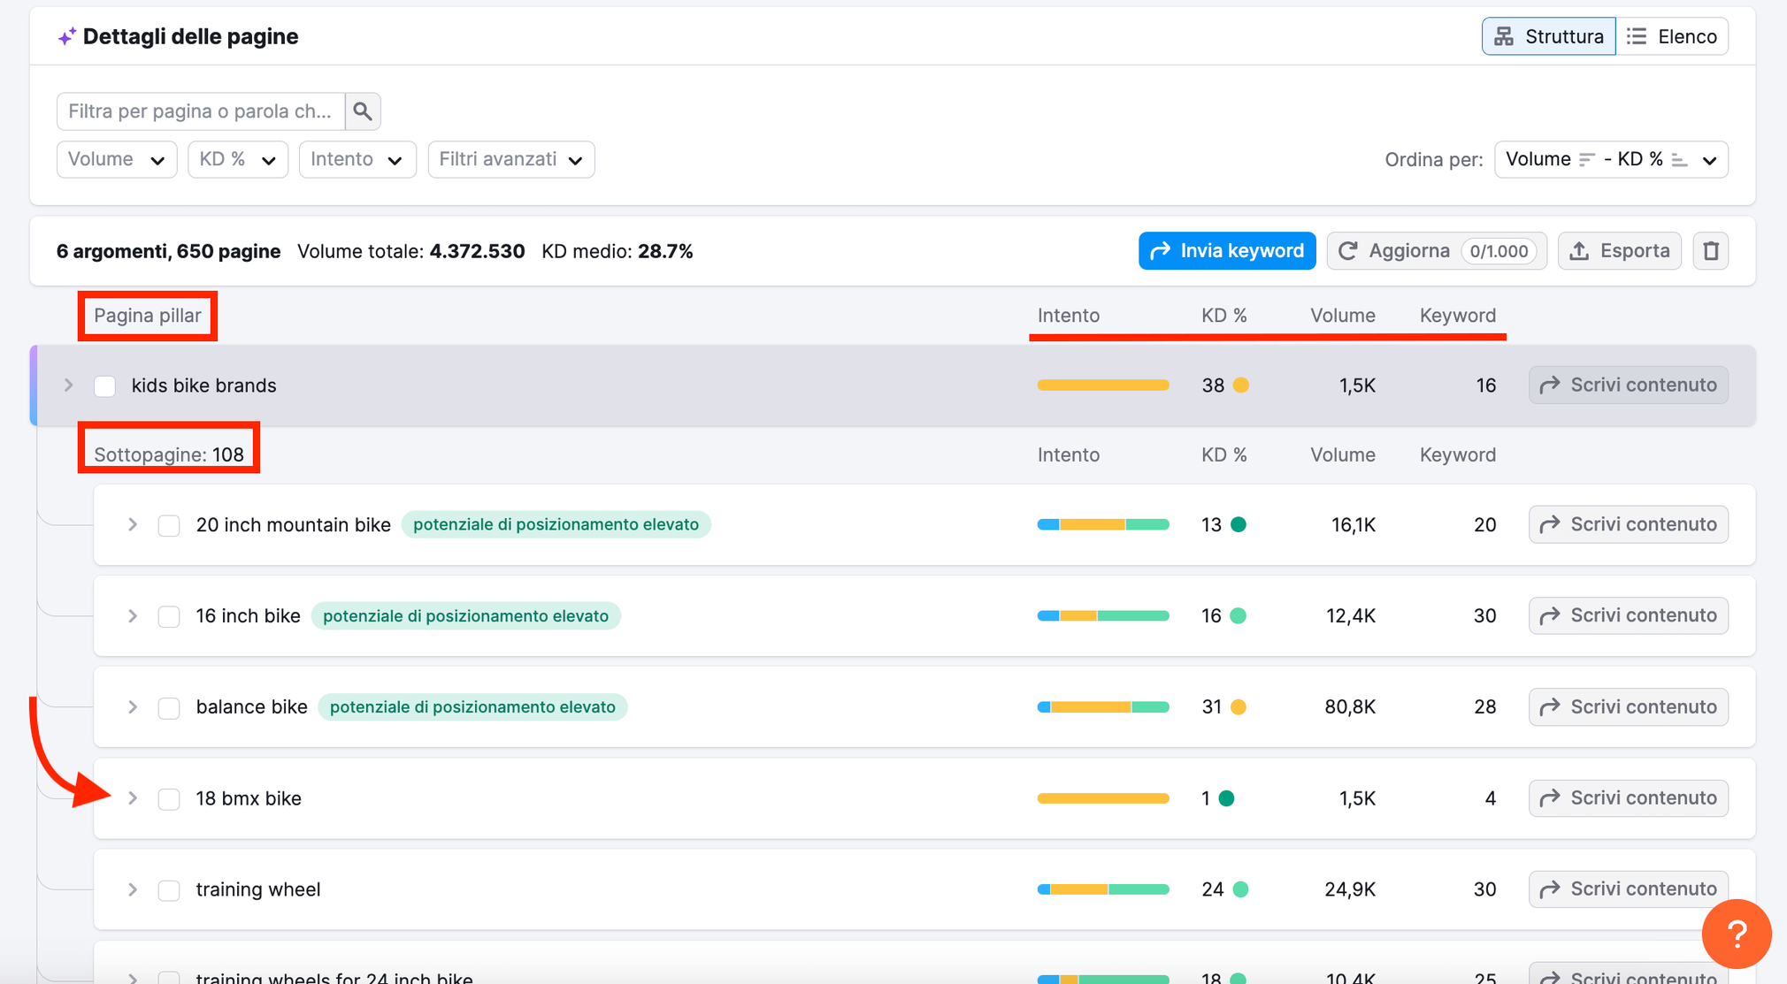Expand the 18 bmx bike row
The height and width of the screenshot is (984, 1787).
(x=133, y=798)
